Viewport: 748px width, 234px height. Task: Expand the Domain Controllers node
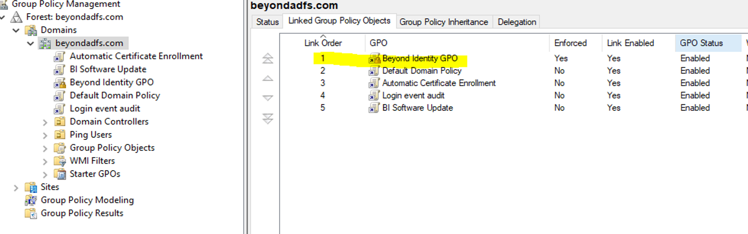(x=45, y=122)
